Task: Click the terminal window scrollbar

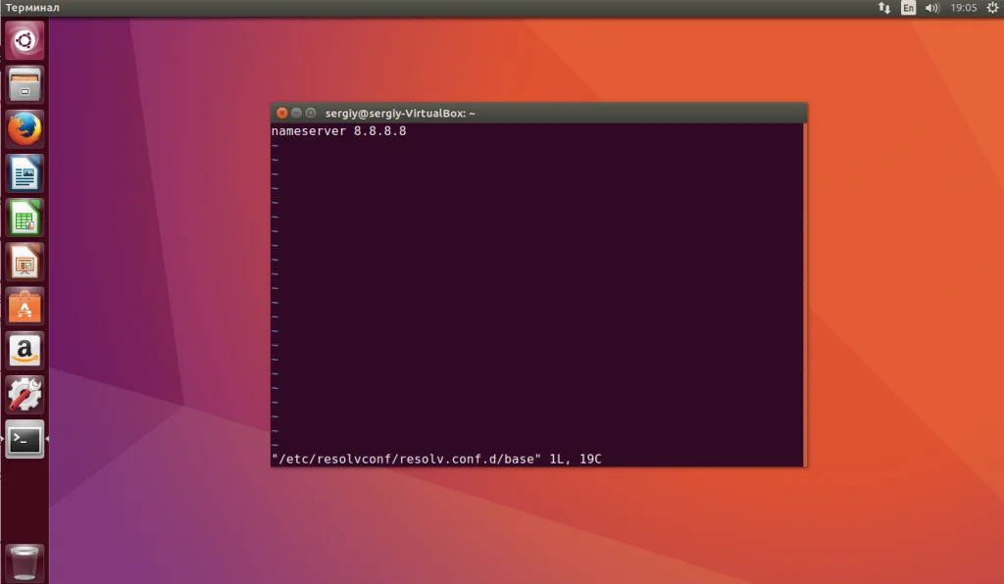Action: (804, 294)
